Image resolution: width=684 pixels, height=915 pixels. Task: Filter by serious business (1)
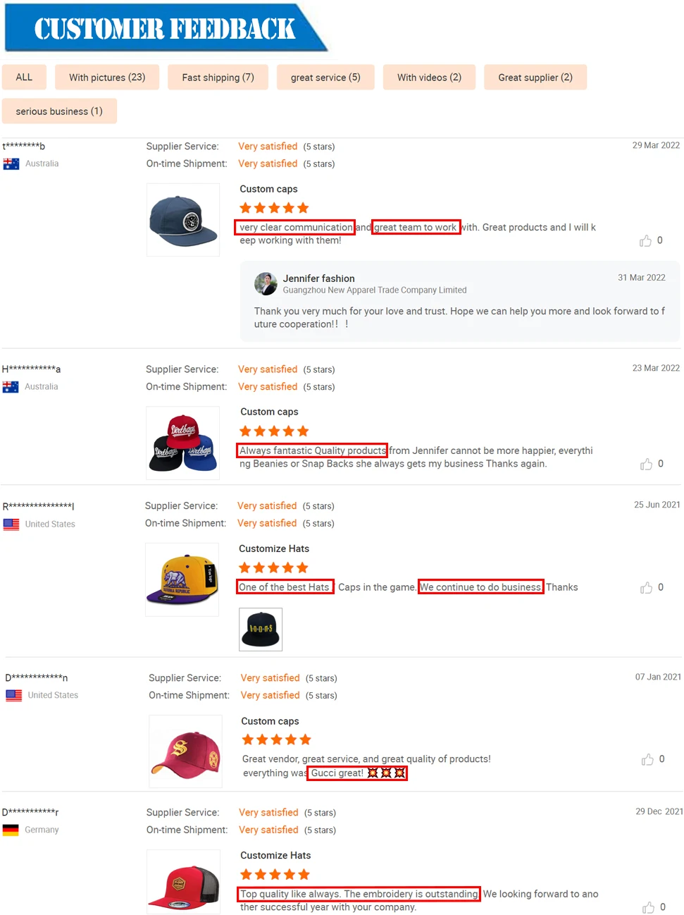[59, 111]
